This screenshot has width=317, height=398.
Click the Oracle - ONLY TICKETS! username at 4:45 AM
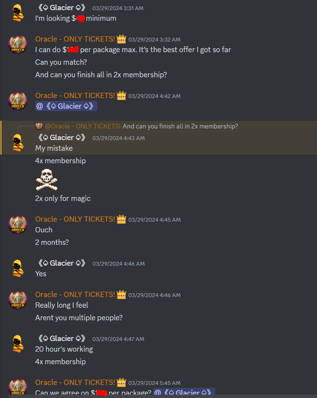point(75,219)
